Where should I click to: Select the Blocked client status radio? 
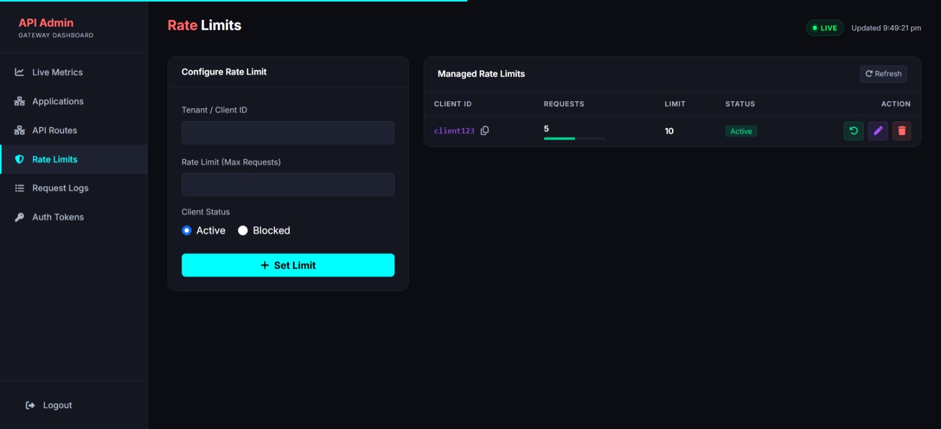click(x=243, y=230)
